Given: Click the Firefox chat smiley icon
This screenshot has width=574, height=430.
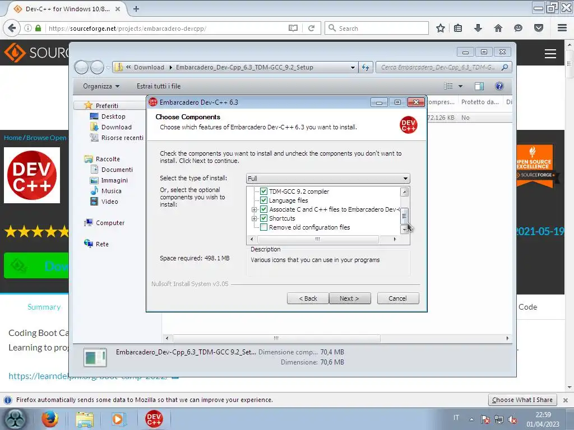Looking at the screenshot, I should click(518, 28).
